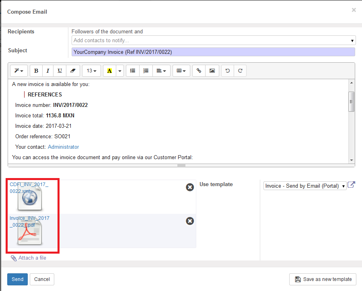Save as new template

(323, 279)
